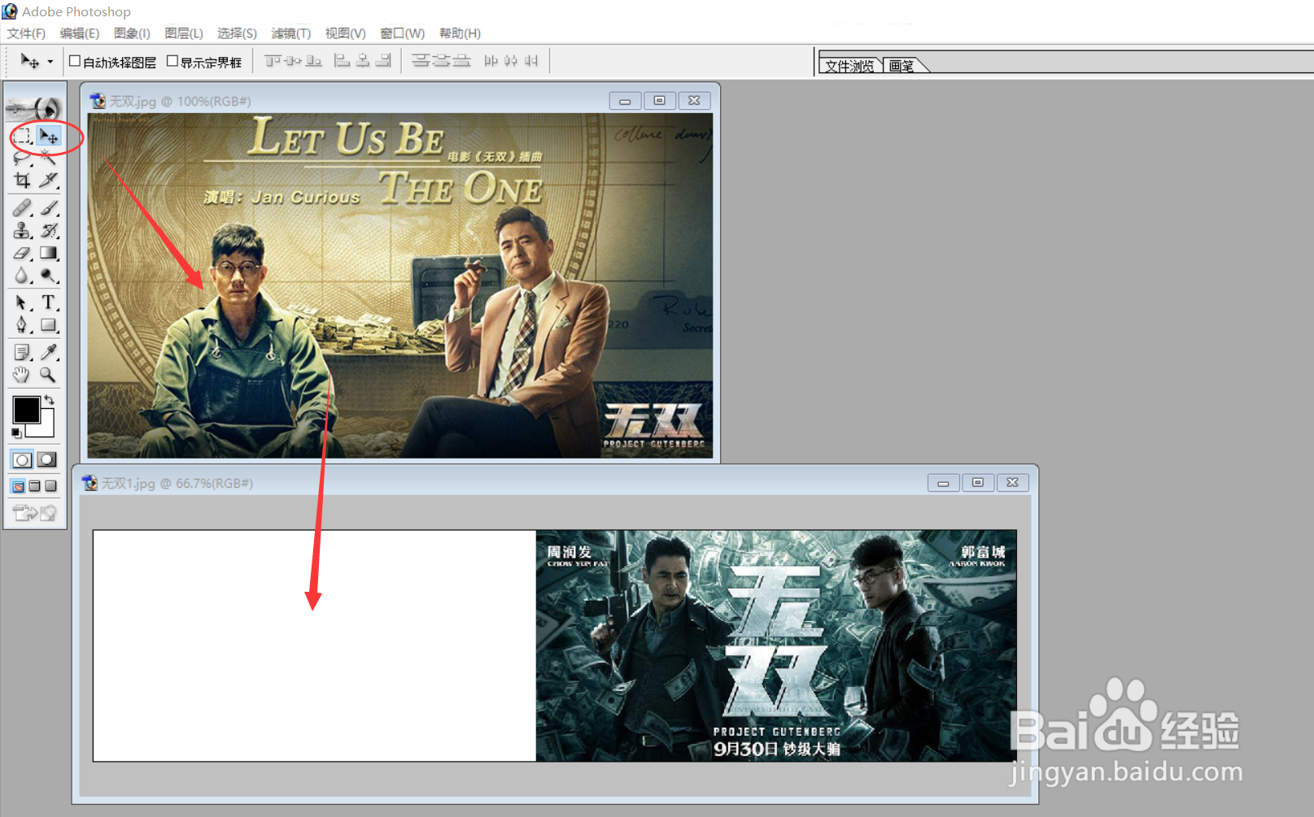The height and width of the screenshot is (817, 1314).
Task: Select the Lasso tool
Action: 22,158
